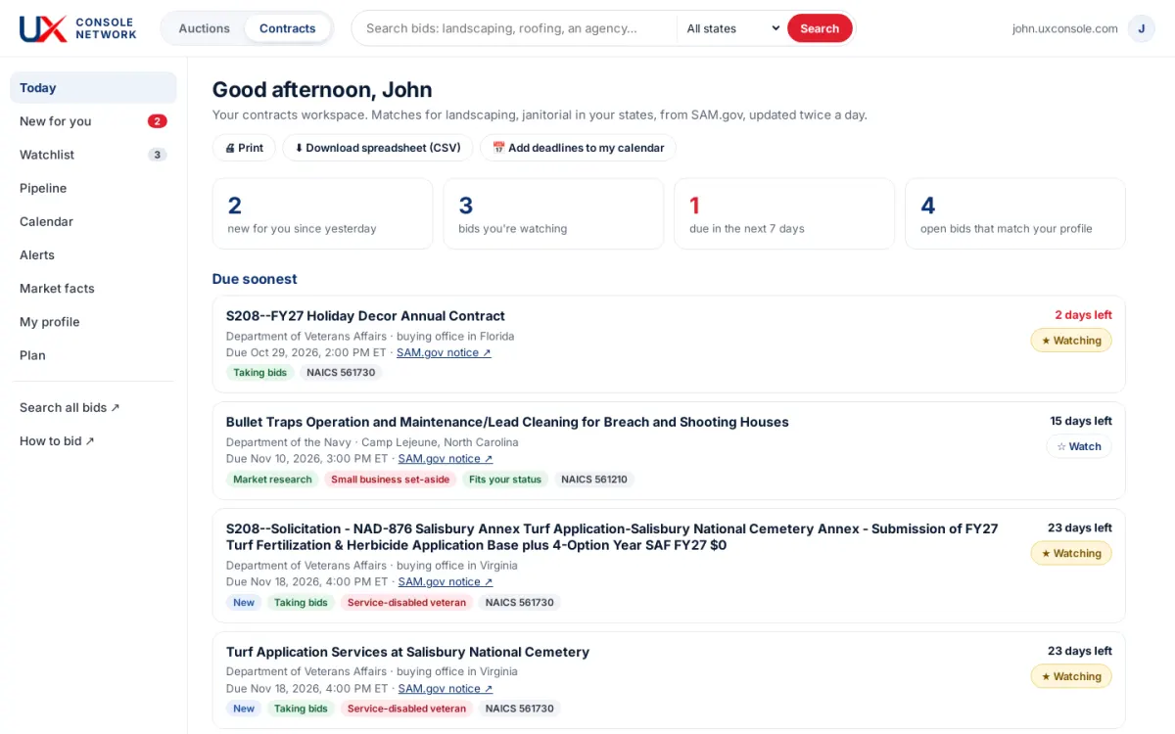The image size is (1175, 734).
Task: Watch the Bullet Traps Operation bid
Action: click(1079, 446)
